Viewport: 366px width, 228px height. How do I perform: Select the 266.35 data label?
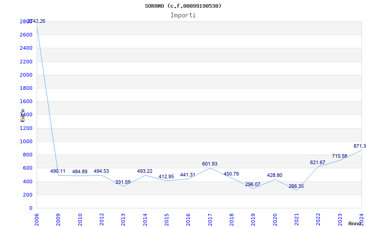coord(296,187)
